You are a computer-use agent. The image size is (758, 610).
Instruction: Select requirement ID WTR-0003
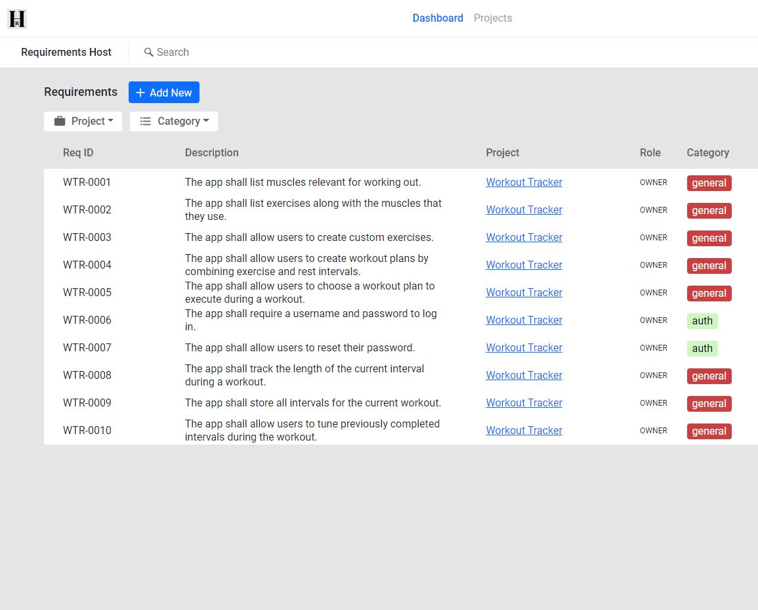[87, 237]
